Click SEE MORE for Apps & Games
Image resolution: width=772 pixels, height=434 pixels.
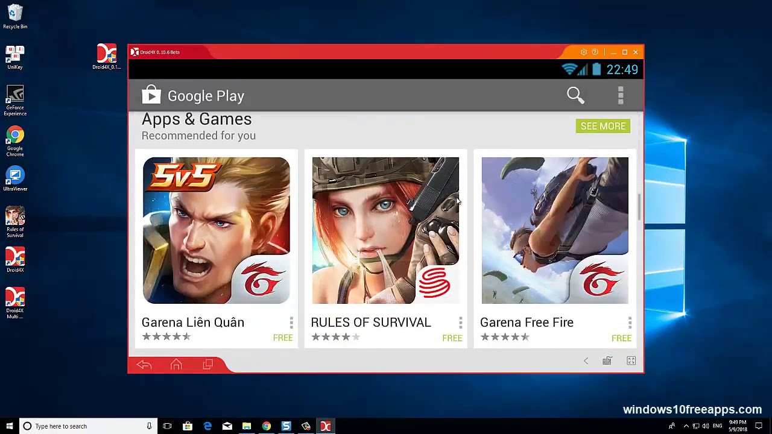click(x=603, y=126)
